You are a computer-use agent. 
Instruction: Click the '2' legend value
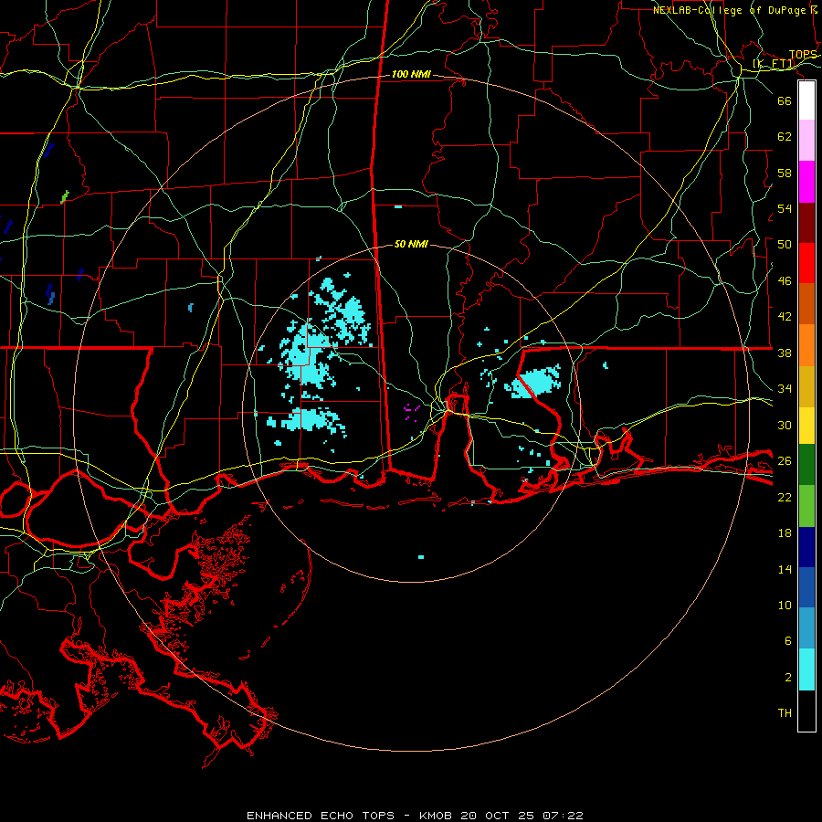point(787,678)
